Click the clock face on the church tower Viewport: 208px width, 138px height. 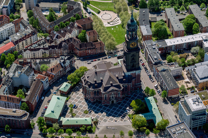tap(133, 45)
